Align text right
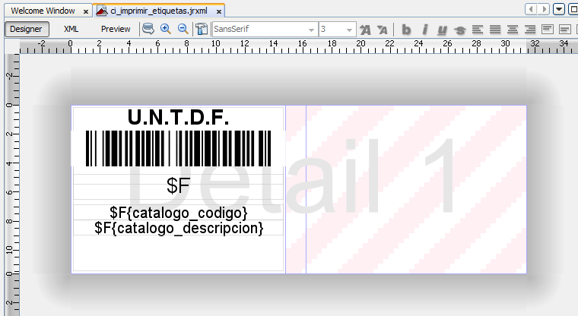This screenshot has width=578, height=316. point(530,30)
